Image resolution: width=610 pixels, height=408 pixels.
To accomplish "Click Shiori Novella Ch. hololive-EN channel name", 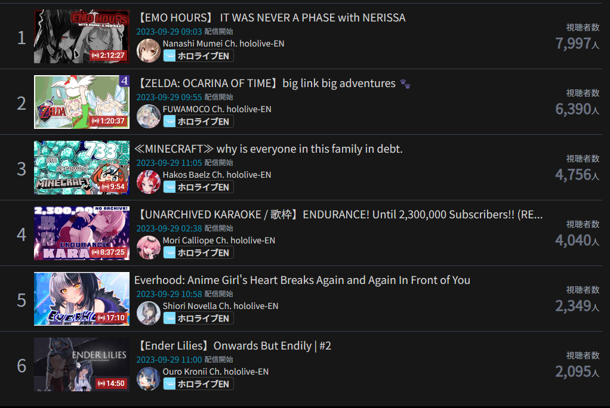I will [x=220, y=306].
